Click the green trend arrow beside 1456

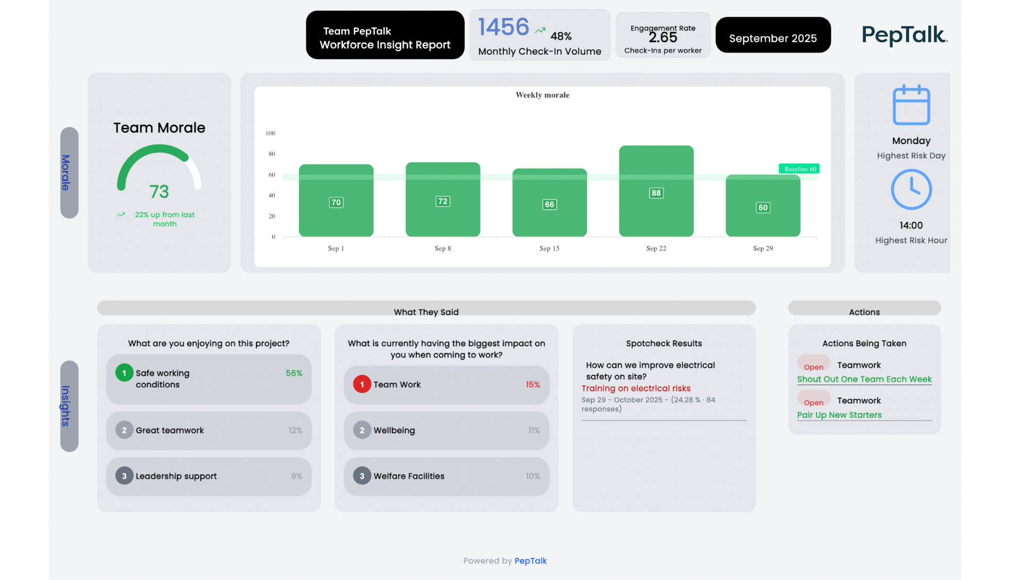point(540,30)
